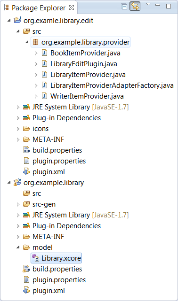Expand Plug-in Dependencies in org.examle.library.edit
Viewport: 178px width, 301px height.
click(x=18, y=118)
